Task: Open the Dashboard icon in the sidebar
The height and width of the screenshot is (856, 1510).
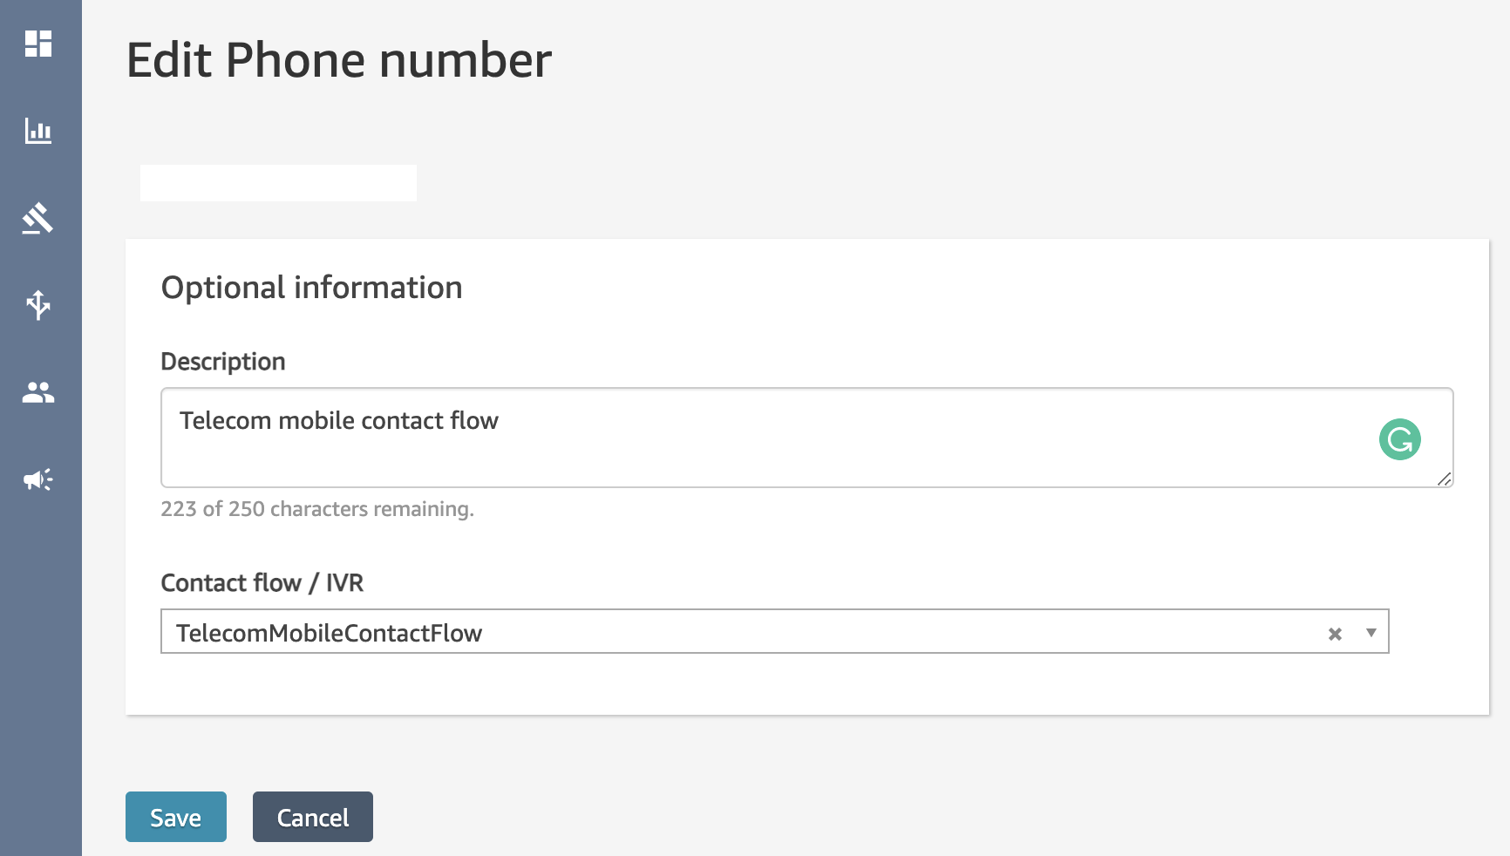Action: [x=38, y=44]
